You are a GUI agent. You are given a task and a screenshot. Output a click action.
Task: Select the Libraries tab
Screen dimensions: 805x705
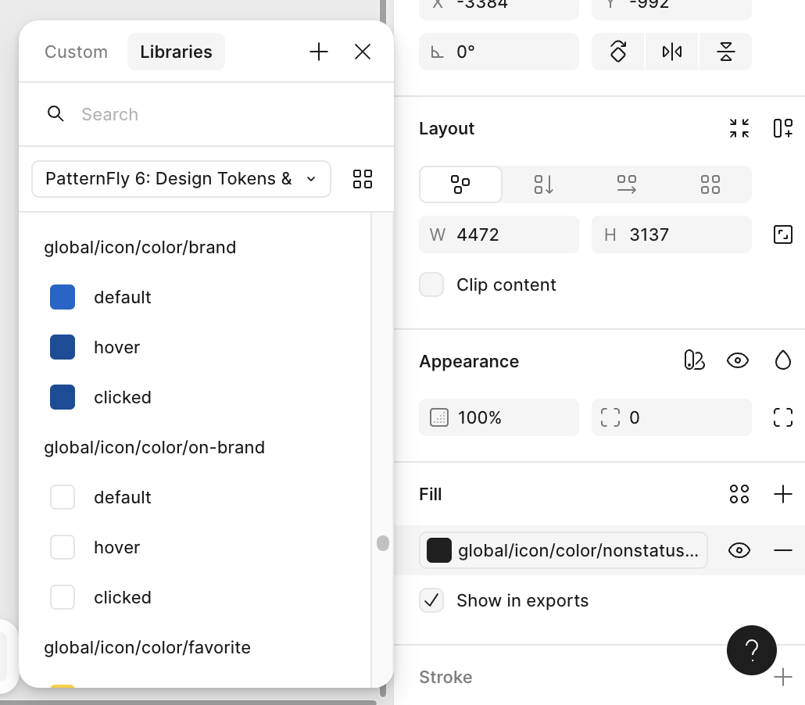(176, 52)
